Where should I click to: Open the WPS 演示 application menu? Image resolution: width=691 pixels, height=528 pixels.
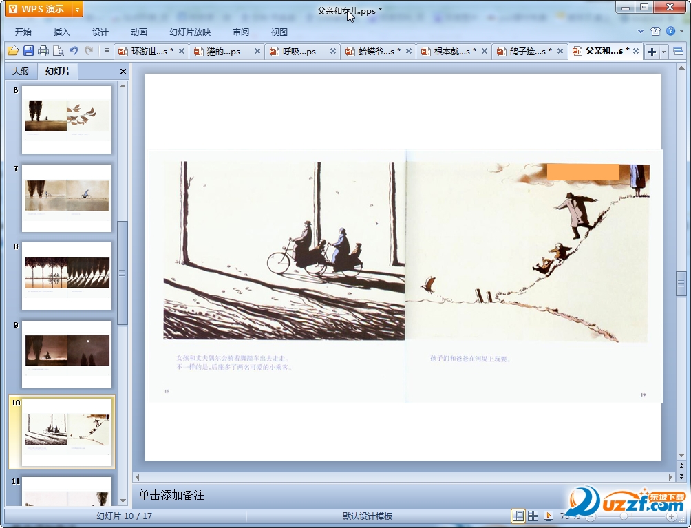tap(38, 9)
